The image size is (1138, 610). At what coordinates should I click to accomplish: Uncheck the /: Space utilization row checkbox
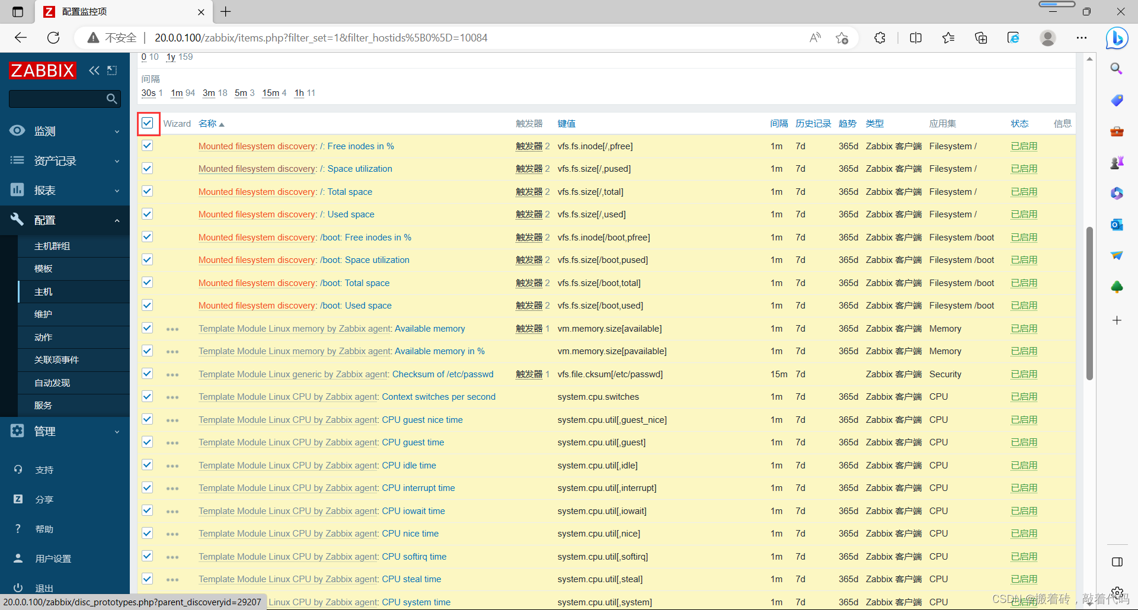[148, 168]
